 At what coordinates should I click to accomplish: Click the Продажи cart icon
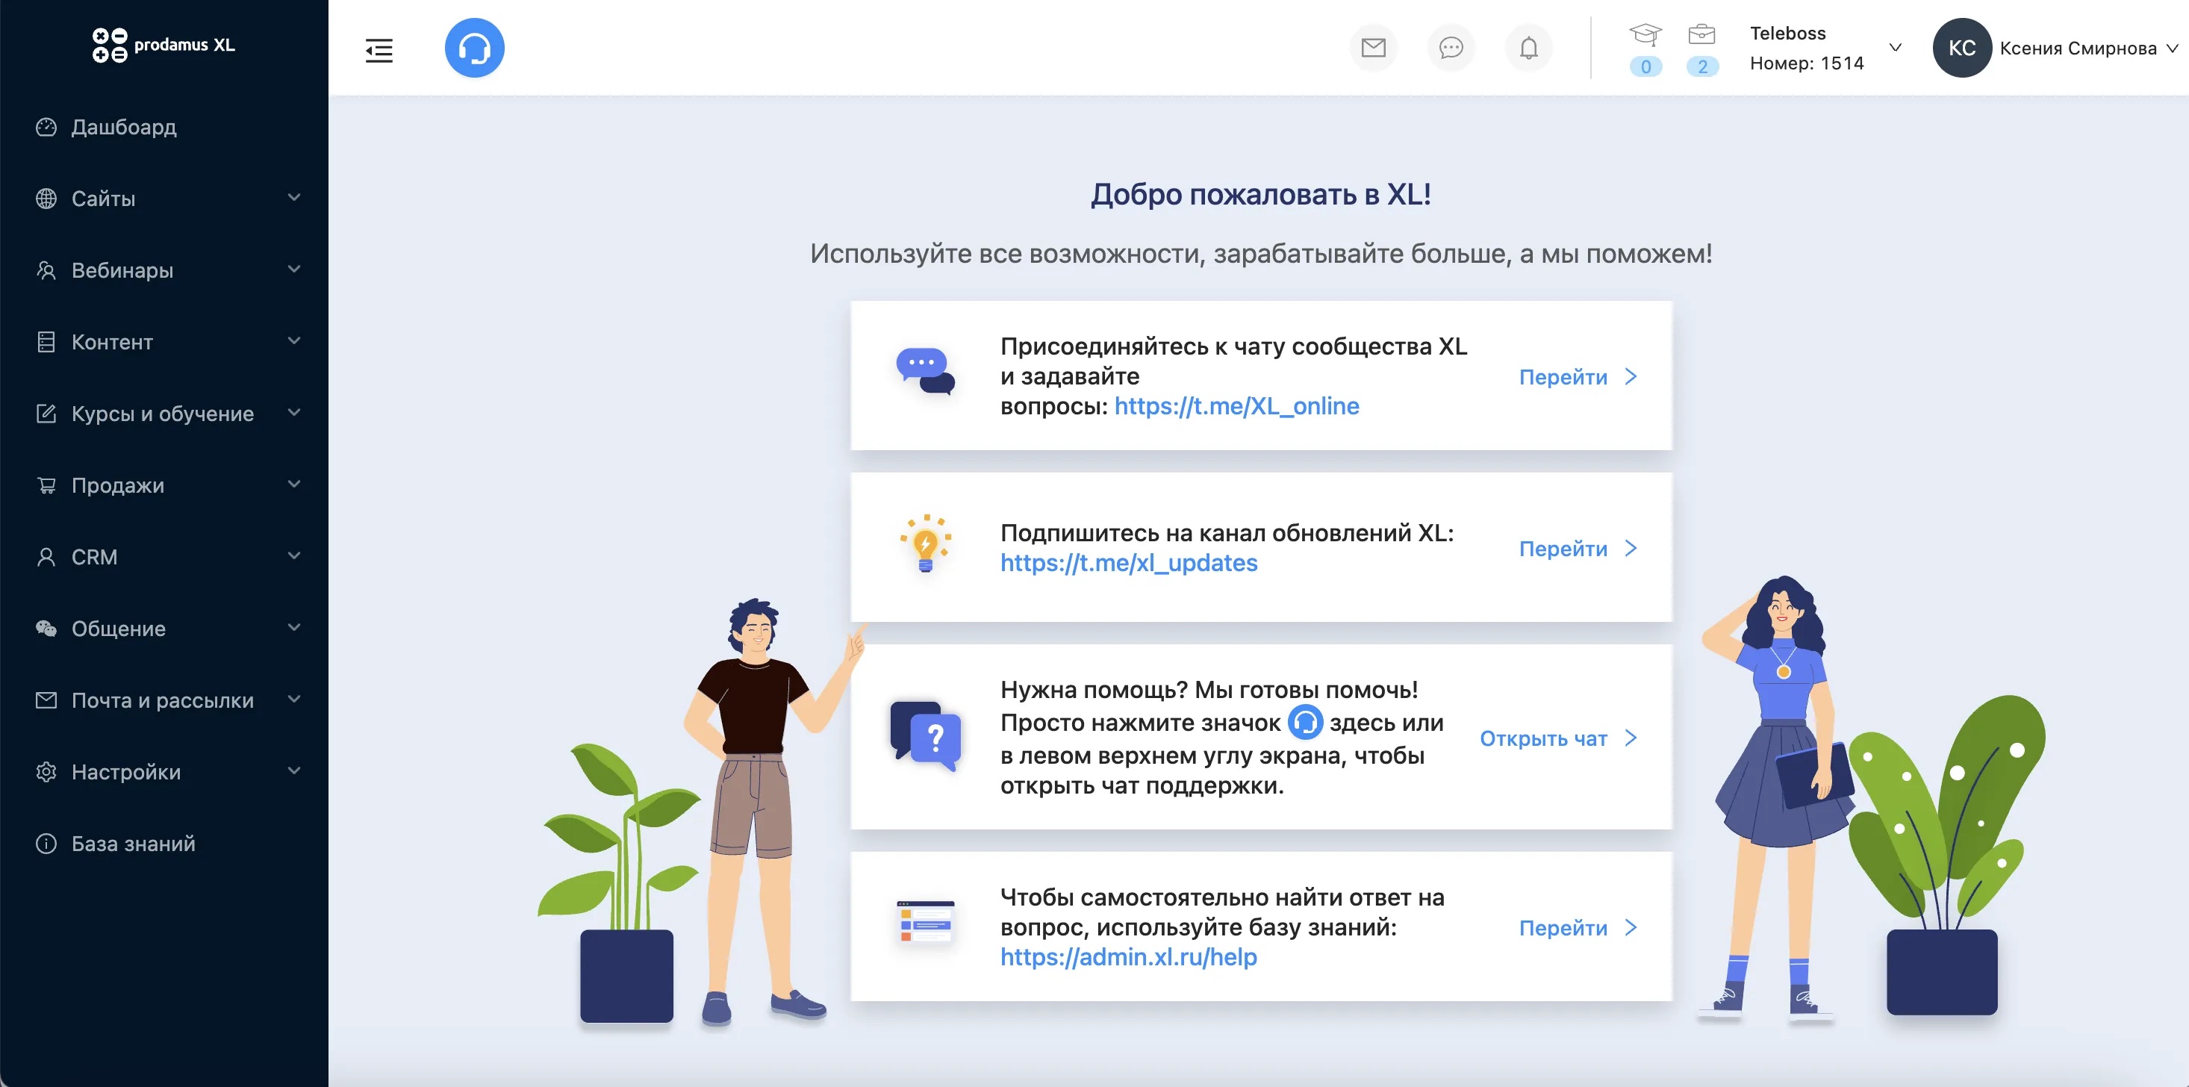click(46, 485)
